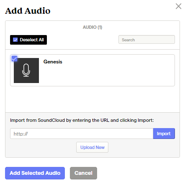
Task: Click the Genesis track title
Action: tap(53, 62)
